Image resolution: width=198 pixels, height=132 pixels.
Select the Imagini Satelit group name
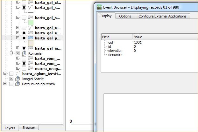pos(33,79)
